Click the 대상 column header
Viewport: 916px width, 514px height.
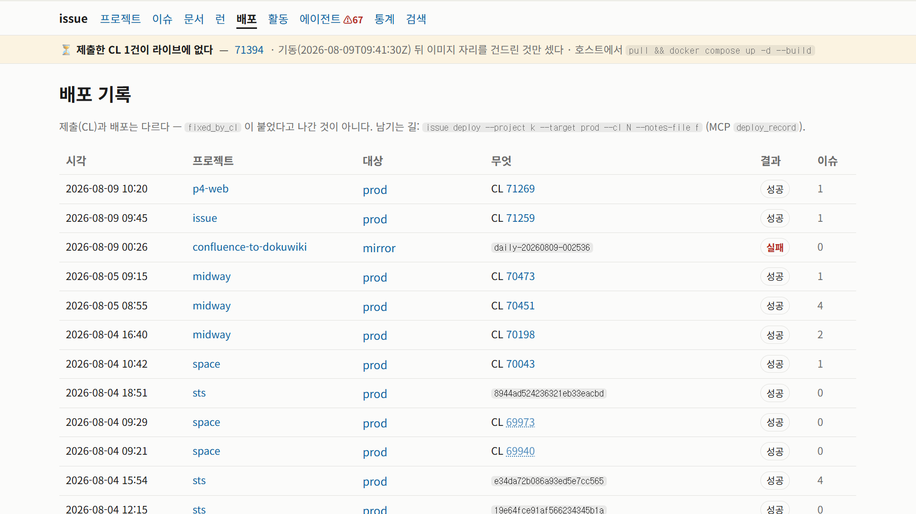[x=373, y=161]
